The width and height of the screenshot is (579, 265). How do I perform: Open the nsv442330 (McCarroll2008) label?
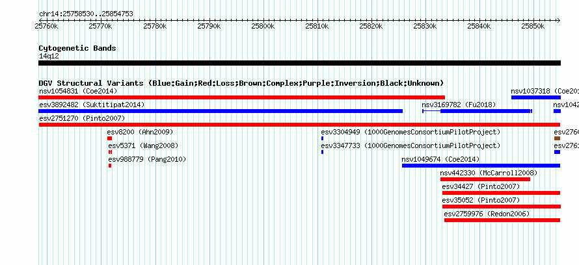pos(489,173)
